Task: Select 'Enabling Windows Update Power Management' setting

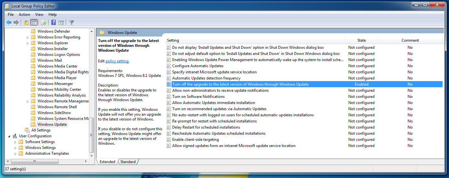Action: click(x=258, y=60)
